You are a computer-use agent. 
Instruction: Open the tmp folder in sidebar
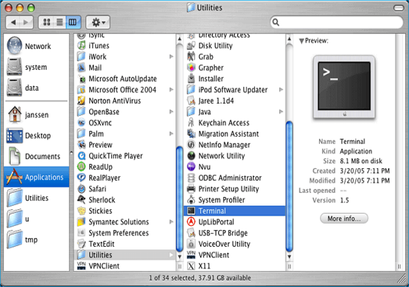pyautogui.click(x=14, y=240)
